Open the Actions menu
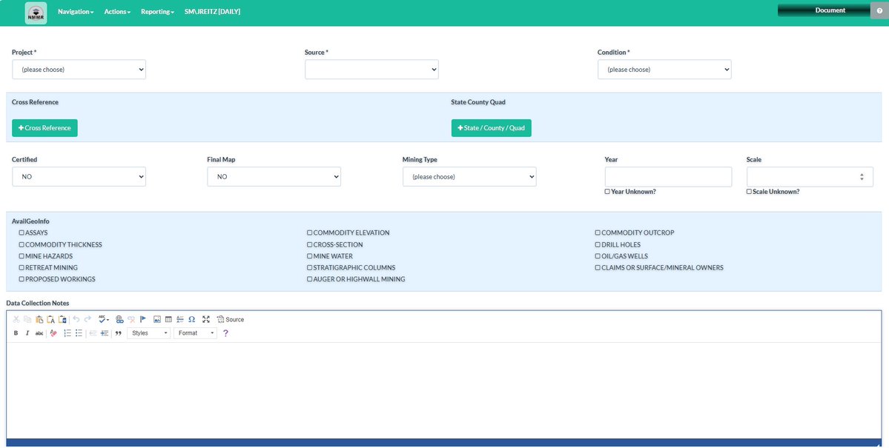This screenshot has width=889, height=448. (x=117, y=11)
